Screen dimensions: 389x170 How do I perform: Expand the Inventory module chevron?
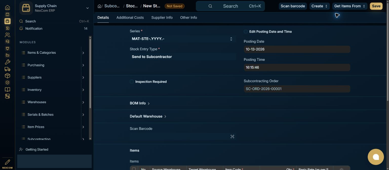83,90
